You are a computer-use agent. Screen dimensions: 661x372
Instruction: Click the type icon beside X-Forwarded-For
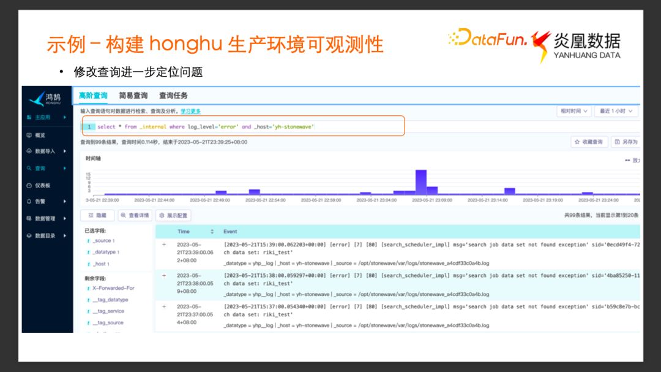point(89,289)
